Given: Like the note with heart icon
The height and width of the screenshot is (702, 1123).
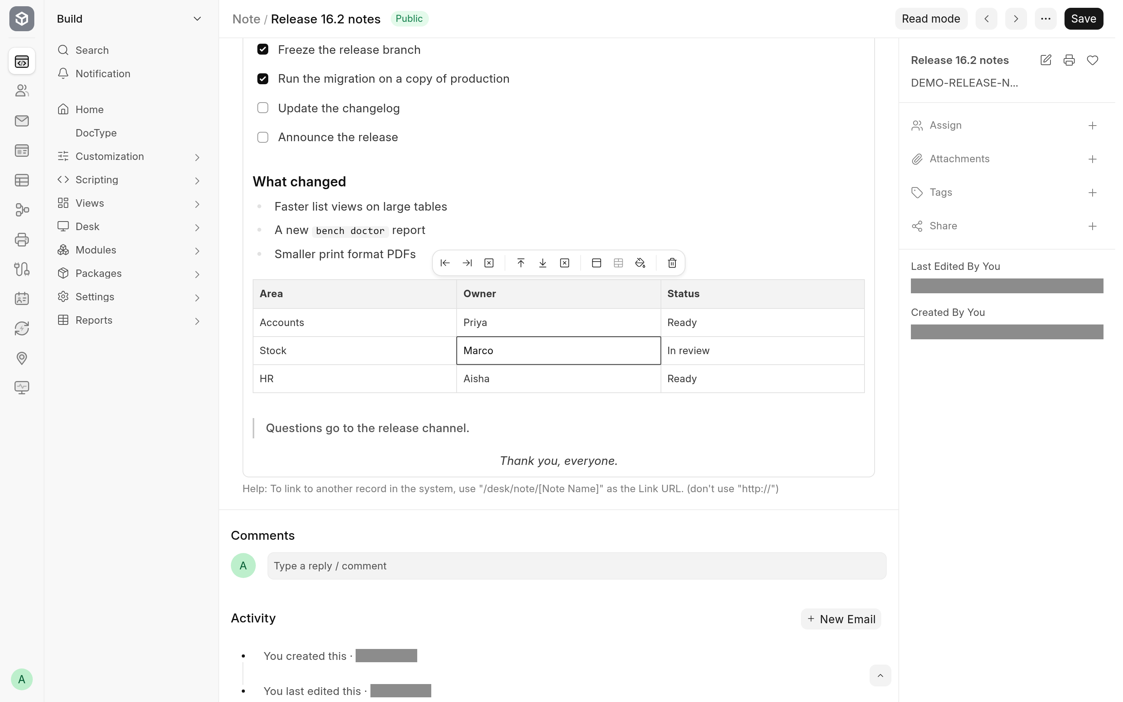Looking at the screenshot, I should (x=1092, y=60).
